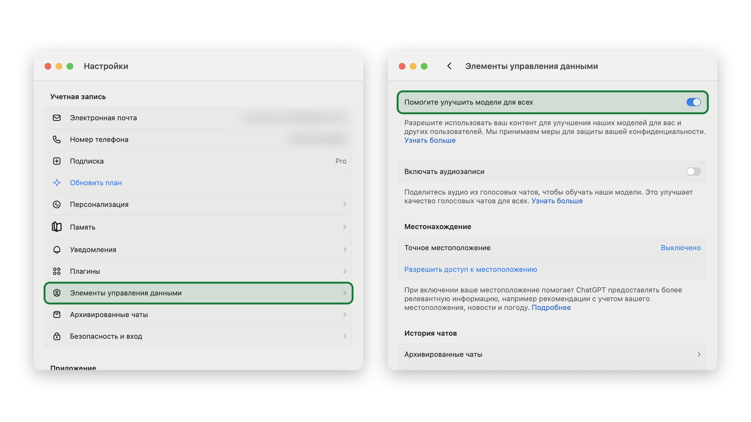Select Электронная почта row

[x=199, y=118]
